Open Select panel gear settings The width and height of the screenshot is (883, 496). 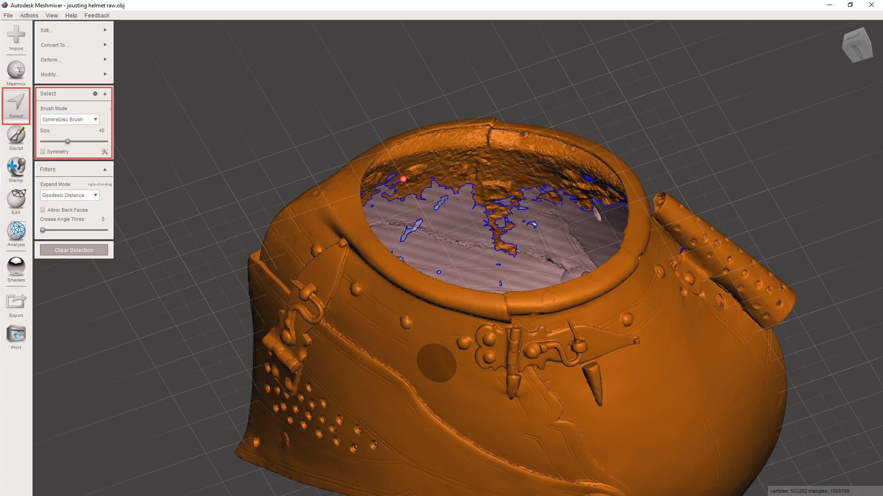tap(95, 94)
